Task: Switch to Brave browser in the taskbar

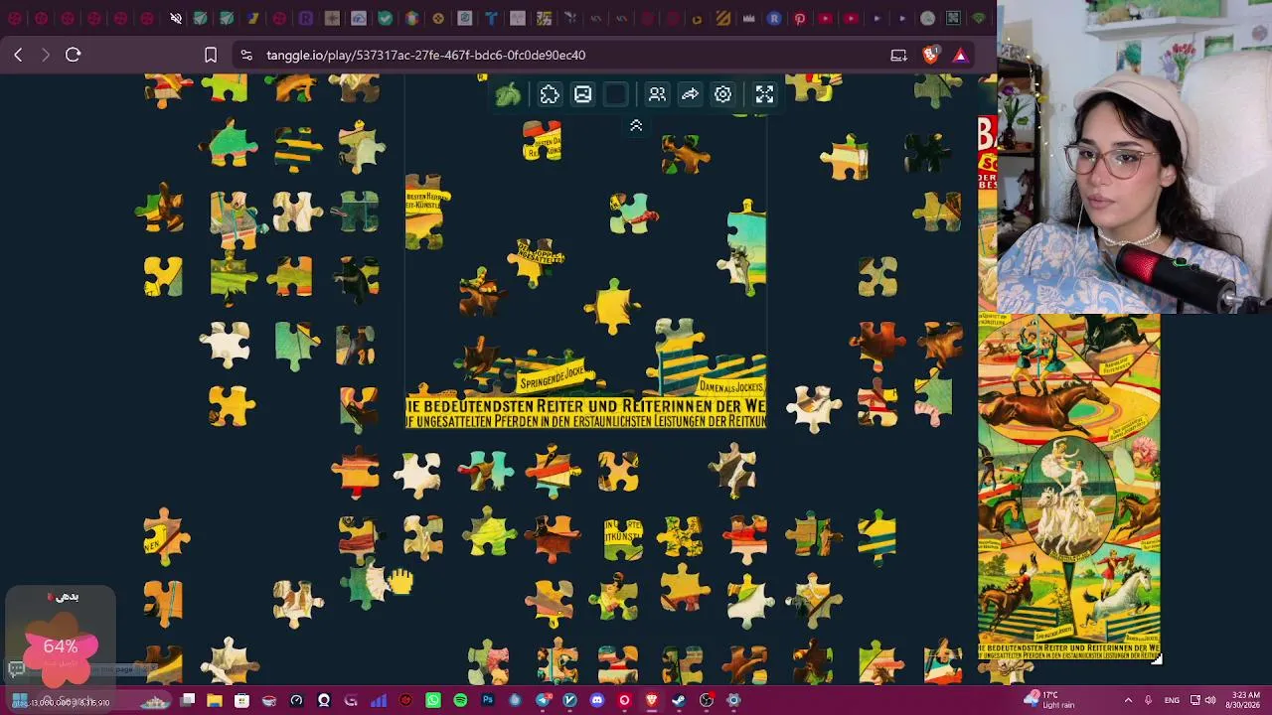Action: 651,700
